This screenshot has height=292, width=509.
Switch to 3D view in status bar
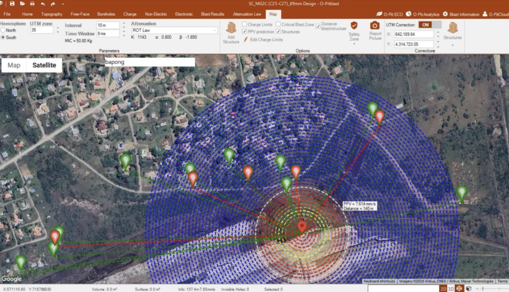coord(450,289)
